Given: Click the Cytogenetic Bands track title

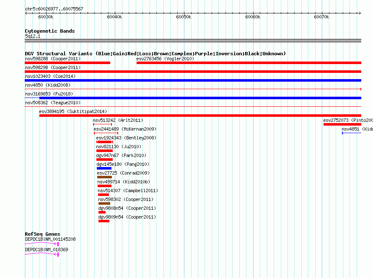Looking at the screenshot, I should point(50,31).
